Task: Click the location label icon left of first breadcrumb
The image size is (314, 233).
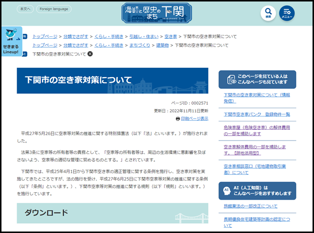Action: pyautogui.click(x=25, y=36)
